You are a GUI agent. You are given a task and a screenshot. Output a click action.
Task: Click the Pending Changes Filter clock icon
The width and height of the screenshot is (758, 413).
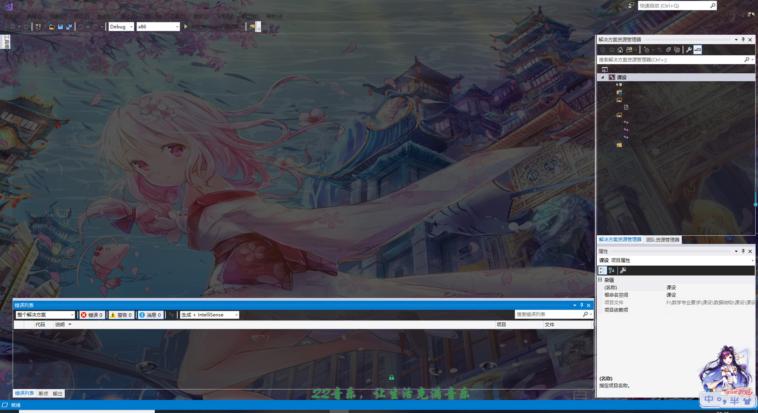(647, 50)
